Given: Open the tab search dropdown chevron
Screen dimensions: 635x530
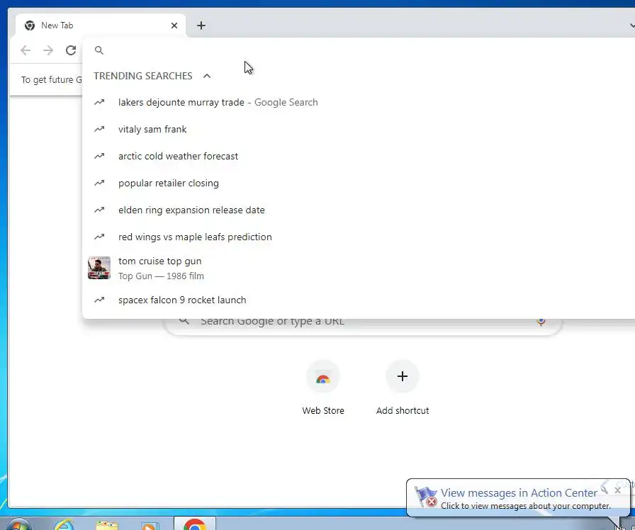Looking at the screenshot, I should pos(631,26).
